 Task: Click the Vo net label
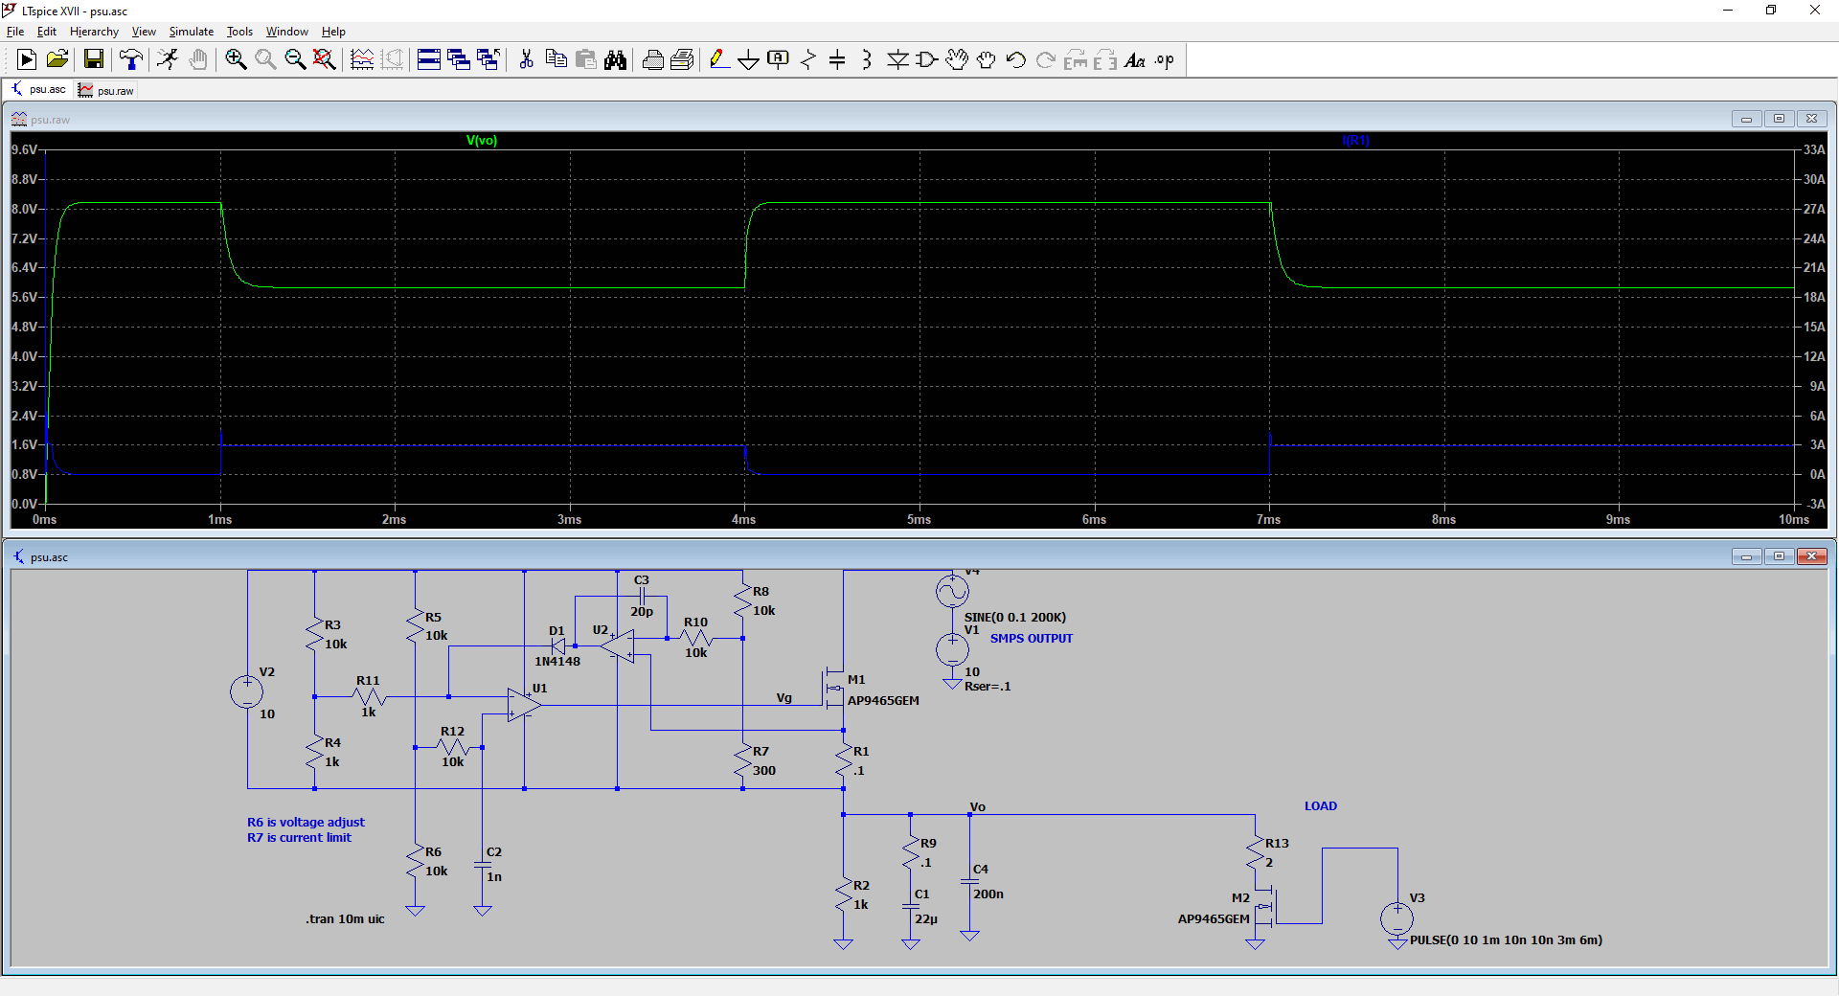coord(977,806)
